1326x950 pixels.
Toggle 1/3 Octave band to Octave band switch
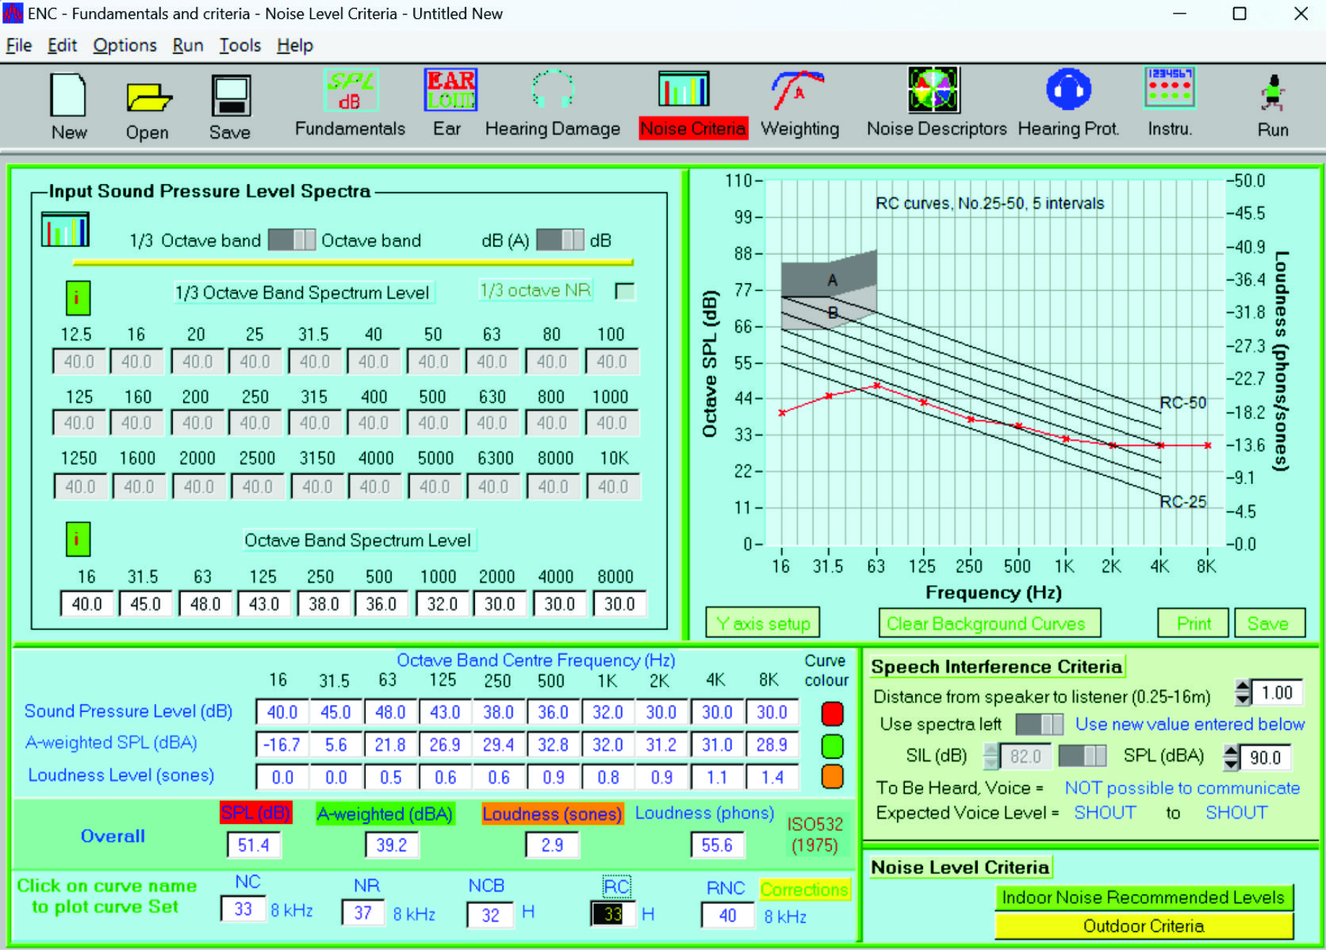click(291, 240)
